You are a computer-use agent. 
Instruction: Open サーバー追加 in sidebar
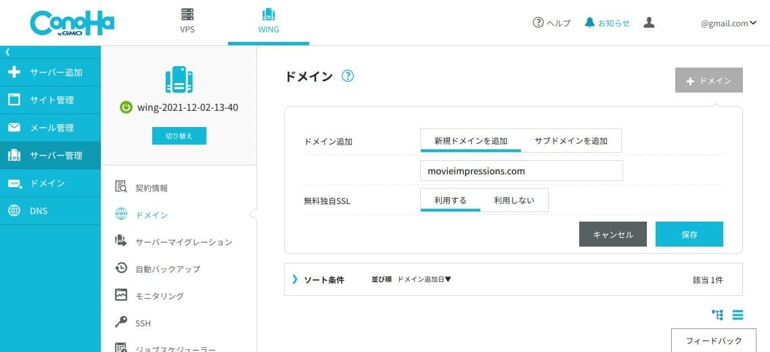(x=50, y=72)
